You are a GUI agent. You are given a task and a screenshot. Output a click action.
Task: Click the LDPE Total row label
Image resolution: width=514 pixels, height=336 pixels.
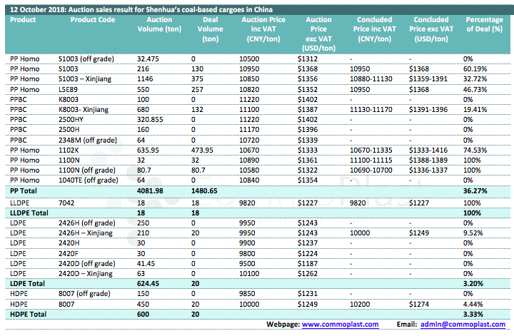(x=27, y=282)
